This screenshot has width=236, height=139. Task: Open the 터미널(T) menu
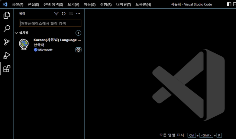click(x=124, y=5)
